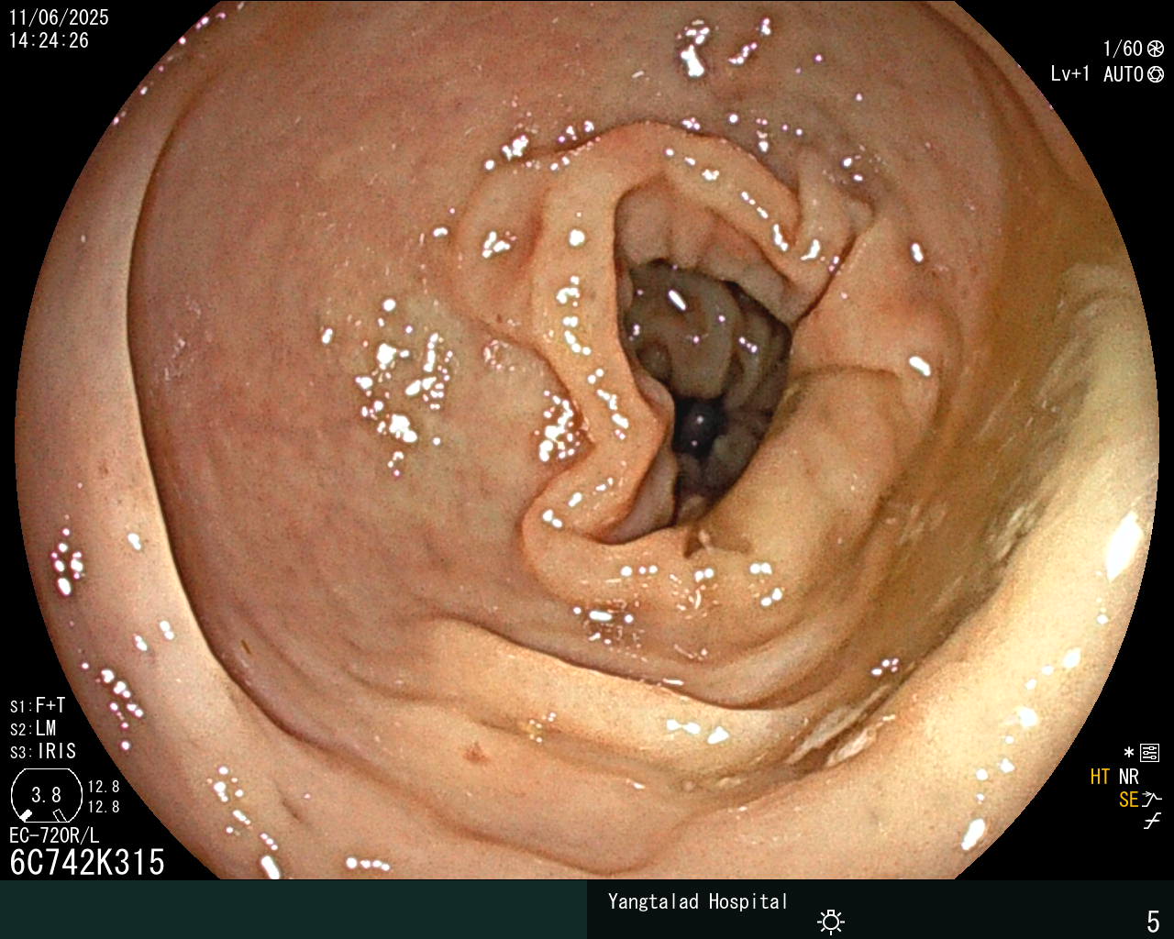
Task: Click the AUTO iris mode text
Action: point(1124,74)
